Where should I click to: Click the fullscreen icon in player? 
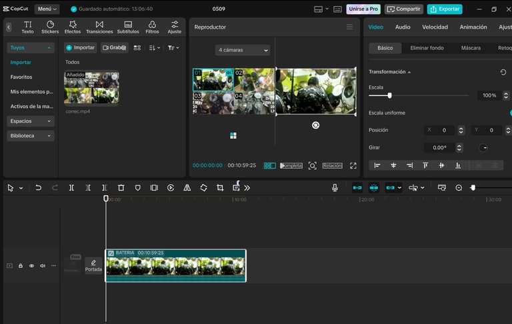(353, 165)
